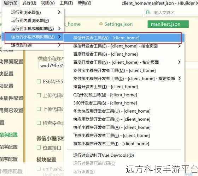Tick the second 上传代码 checkbox
The image size is (198, 176).
tap(39, 109)
